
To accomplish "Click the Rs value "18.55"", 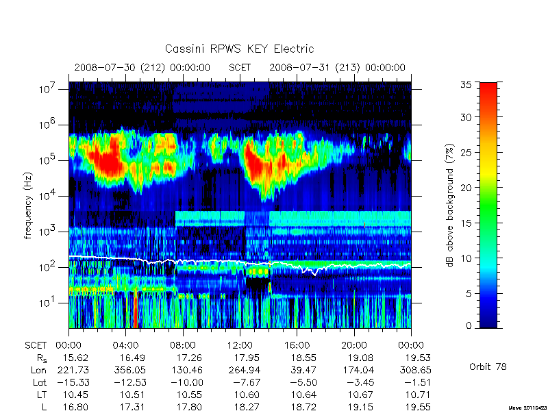I will (303, 358).
